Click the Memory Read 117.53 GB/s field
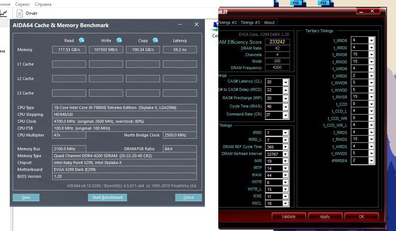 (x=69, y=50)
